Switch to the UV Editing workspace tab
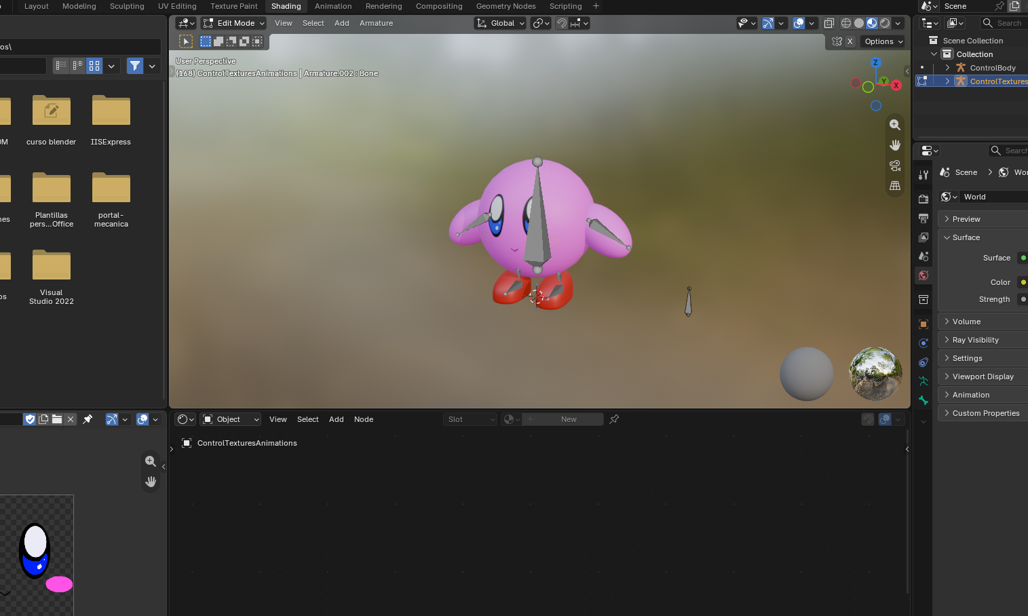1028x616 pixels. tap(177, 6)
